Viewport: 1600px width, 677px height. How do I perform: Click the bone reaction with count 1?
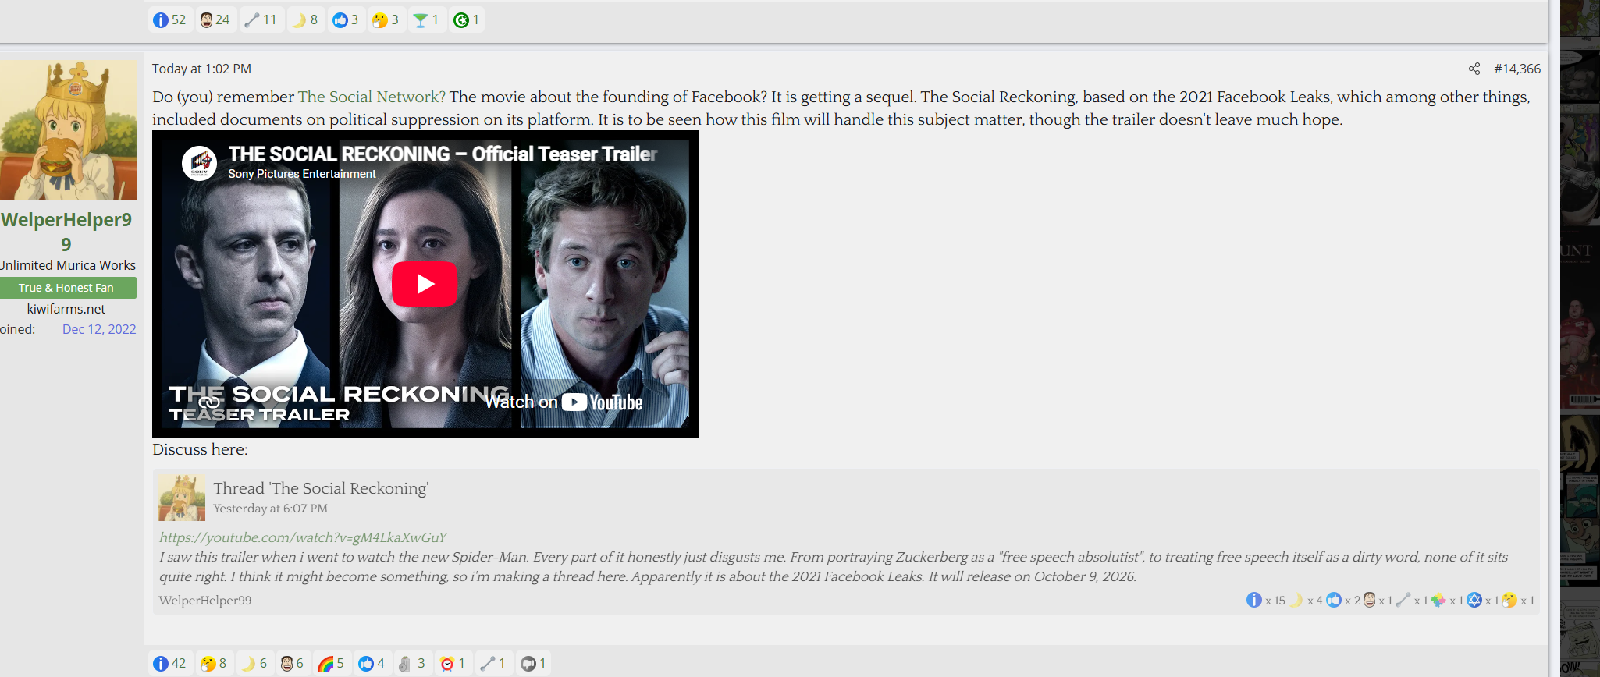click(493, 663)
